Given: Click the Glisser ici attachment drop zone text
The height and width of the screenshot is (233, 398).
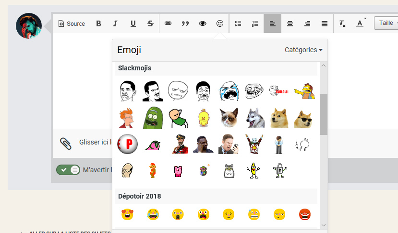Looking at the screenshot, I should click(96, 142).
